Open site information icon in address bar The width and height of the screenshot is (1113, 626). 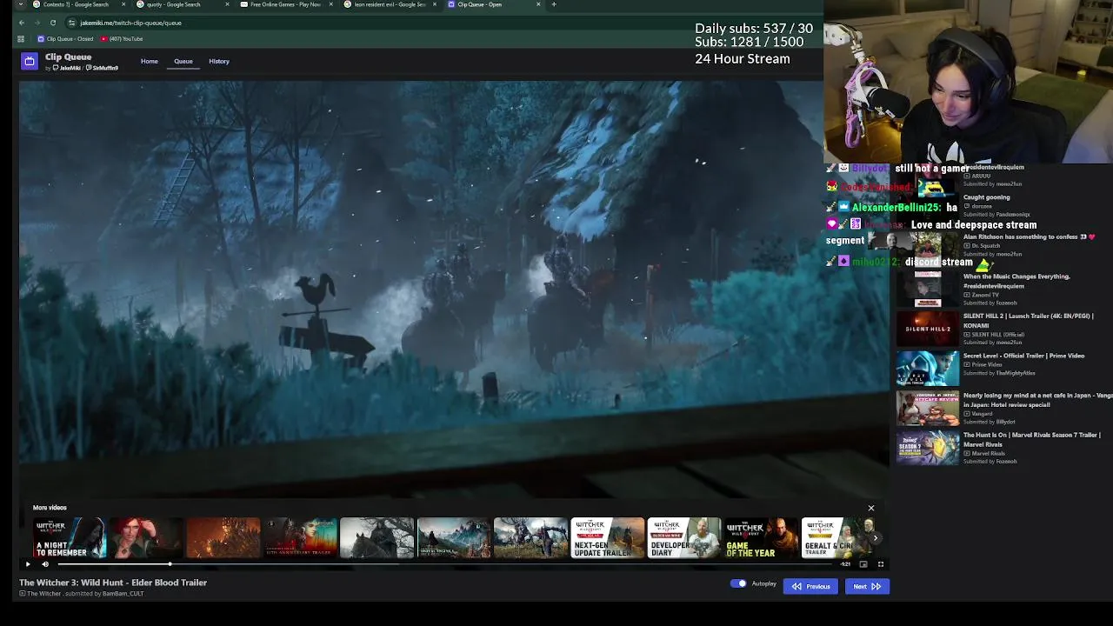(72, 23)
